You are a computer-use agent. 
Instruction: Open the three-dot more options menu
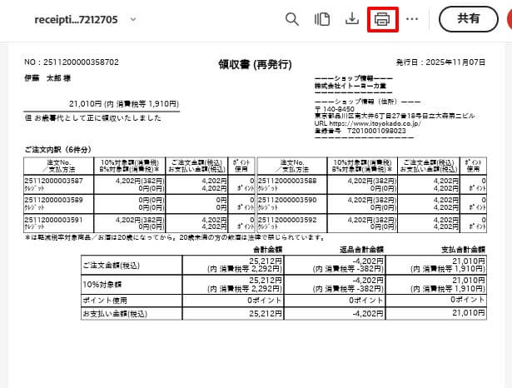(x=412, y=19)
